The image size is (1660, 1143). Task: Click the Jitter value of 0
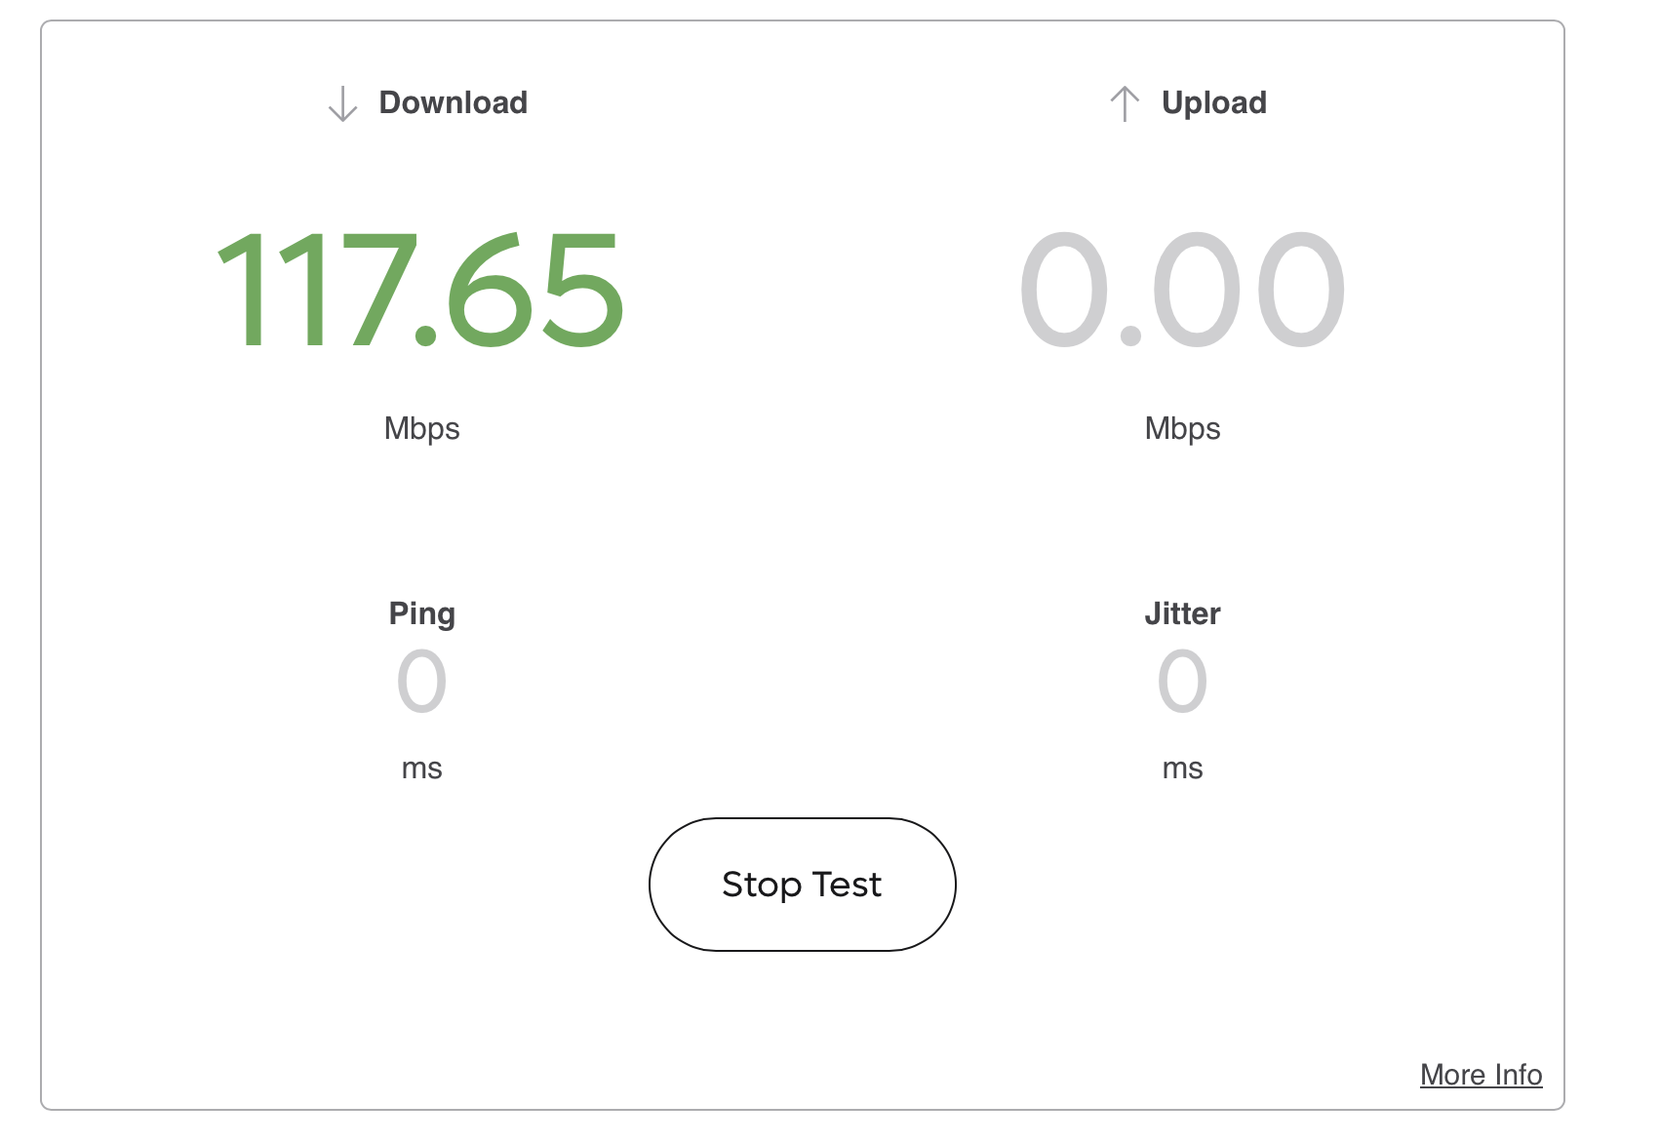[1182, 682]
